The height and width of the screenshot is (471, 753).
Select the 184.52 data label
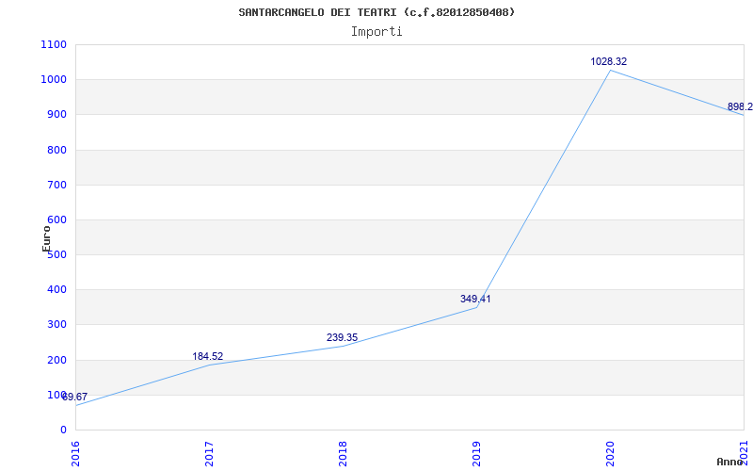pos(208,357)
